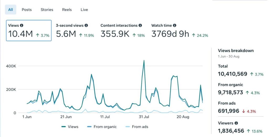
Task: Click the green up arrow beside Total 3.7%
Action: coord(251,74)
